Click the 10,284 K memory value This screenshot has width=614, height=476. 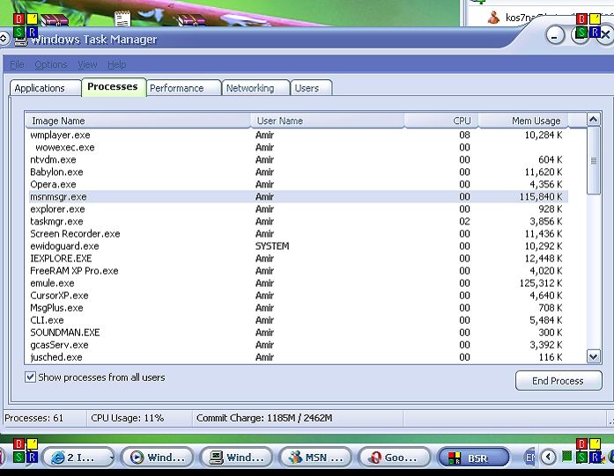(x=544, y=135)
